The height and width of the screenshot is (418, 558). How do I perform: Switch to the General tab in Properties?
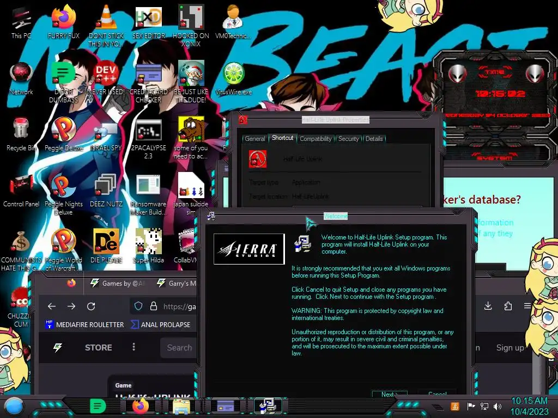255,139
